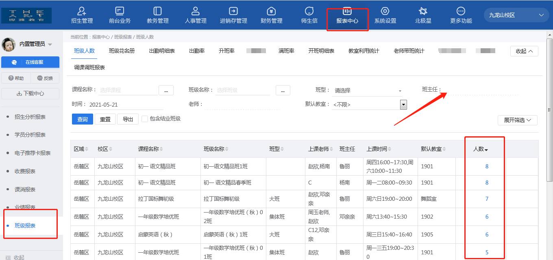Open class picker ellipsis button

point(283,90)
